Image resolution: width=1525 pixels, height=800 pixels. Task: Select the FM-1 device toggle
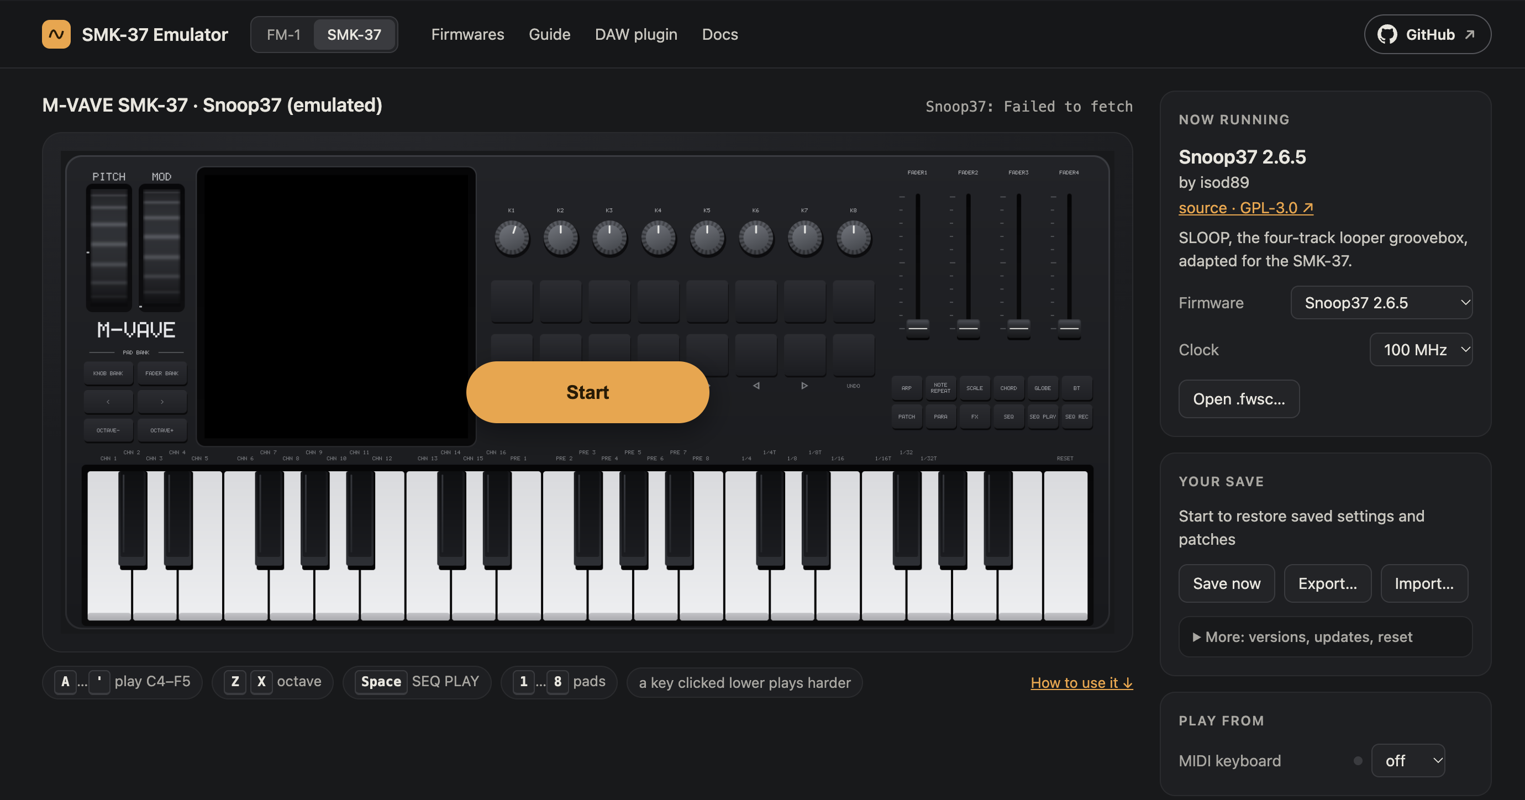tap(283, 34)
